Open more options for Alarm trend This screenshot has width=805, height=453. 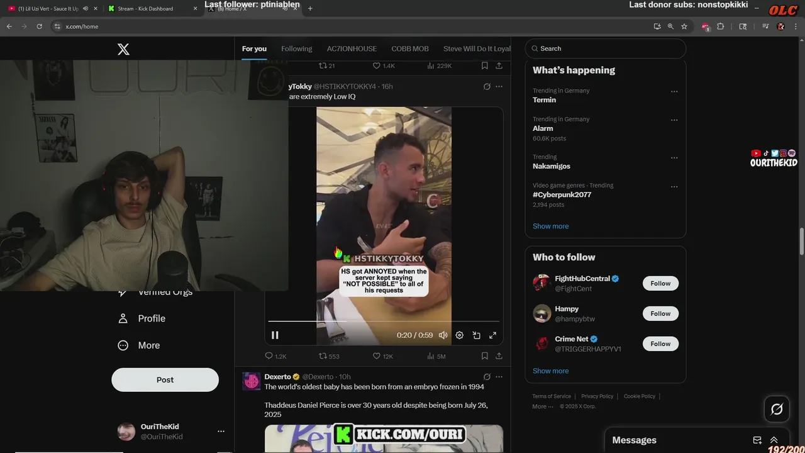click(x=674, y=120)
